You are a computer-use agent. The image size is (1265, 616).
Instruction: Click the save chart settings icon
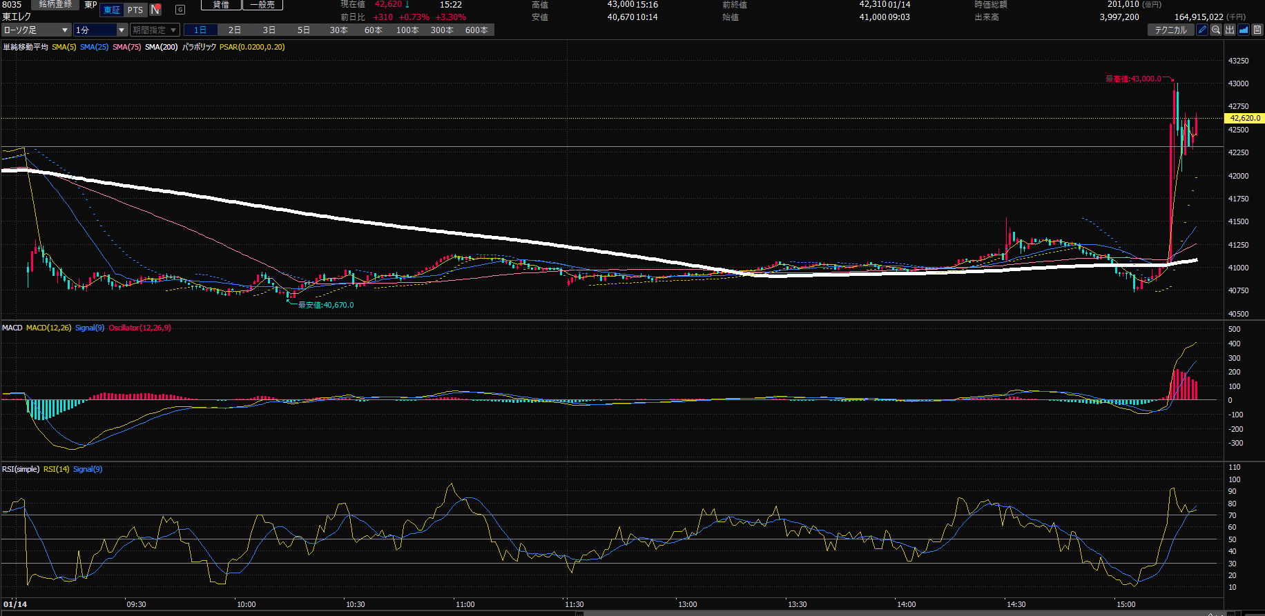(1257, 30)
